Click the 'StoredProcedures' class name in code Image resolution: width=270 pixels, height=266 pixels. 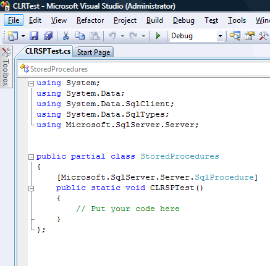(x=180, y=156)
